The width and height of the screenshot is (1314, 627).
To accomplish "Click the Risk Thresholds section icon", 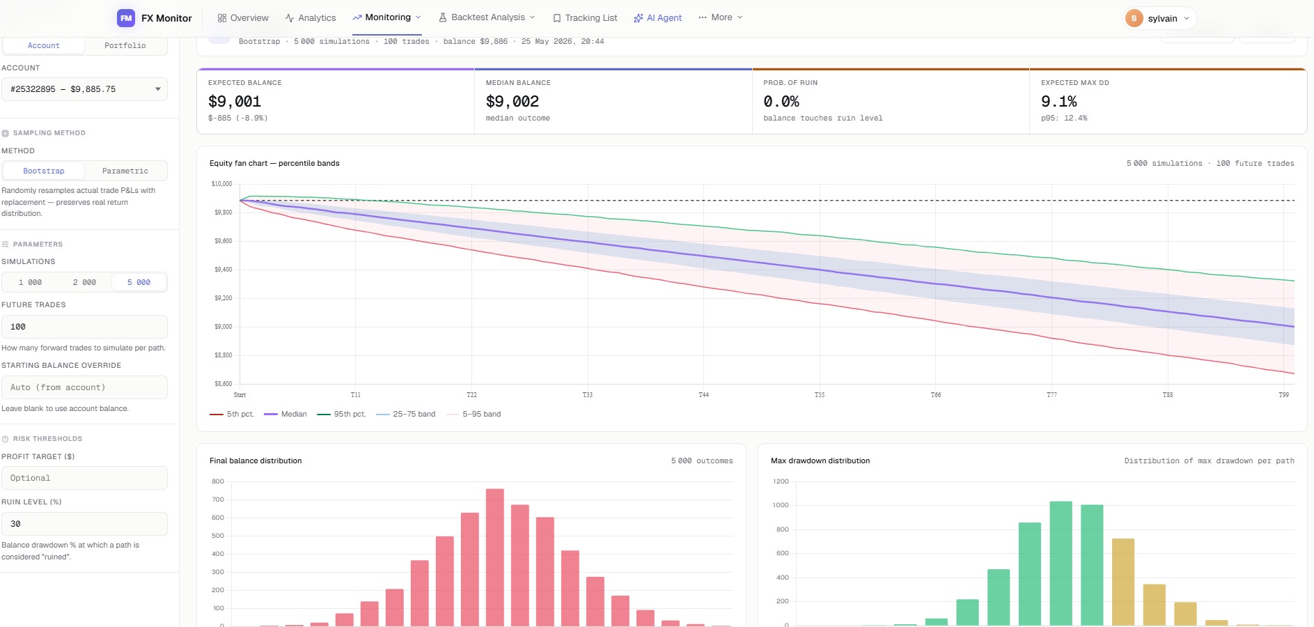I will [6, 439].
